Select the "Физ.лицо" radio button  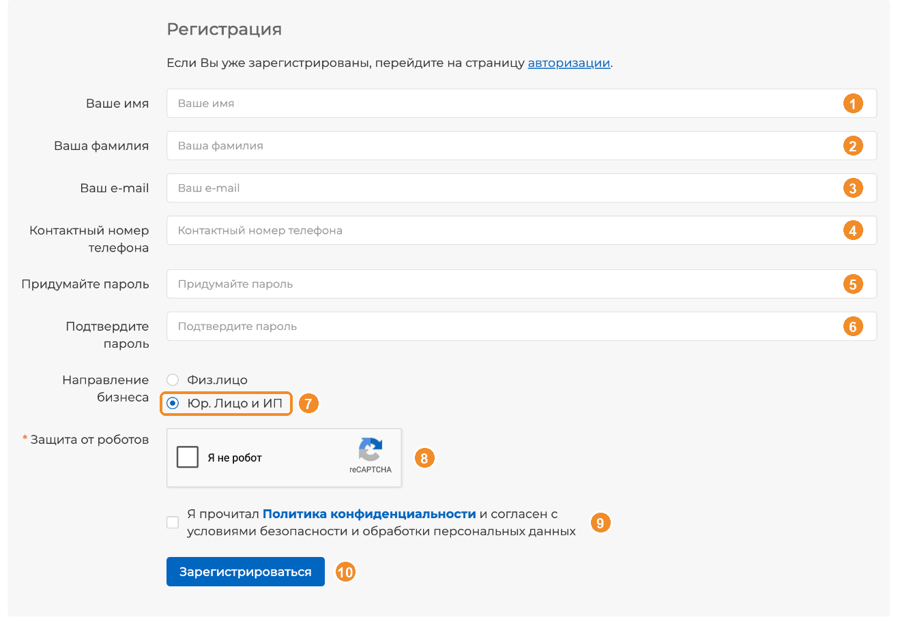(173, 380)
